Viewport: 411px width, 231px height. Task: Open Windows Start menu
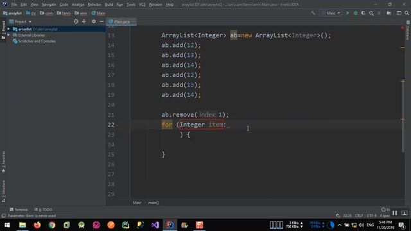click(7, 225)
